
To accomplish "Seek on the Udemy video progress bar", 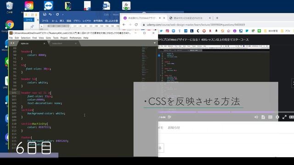I will (226, 112).
